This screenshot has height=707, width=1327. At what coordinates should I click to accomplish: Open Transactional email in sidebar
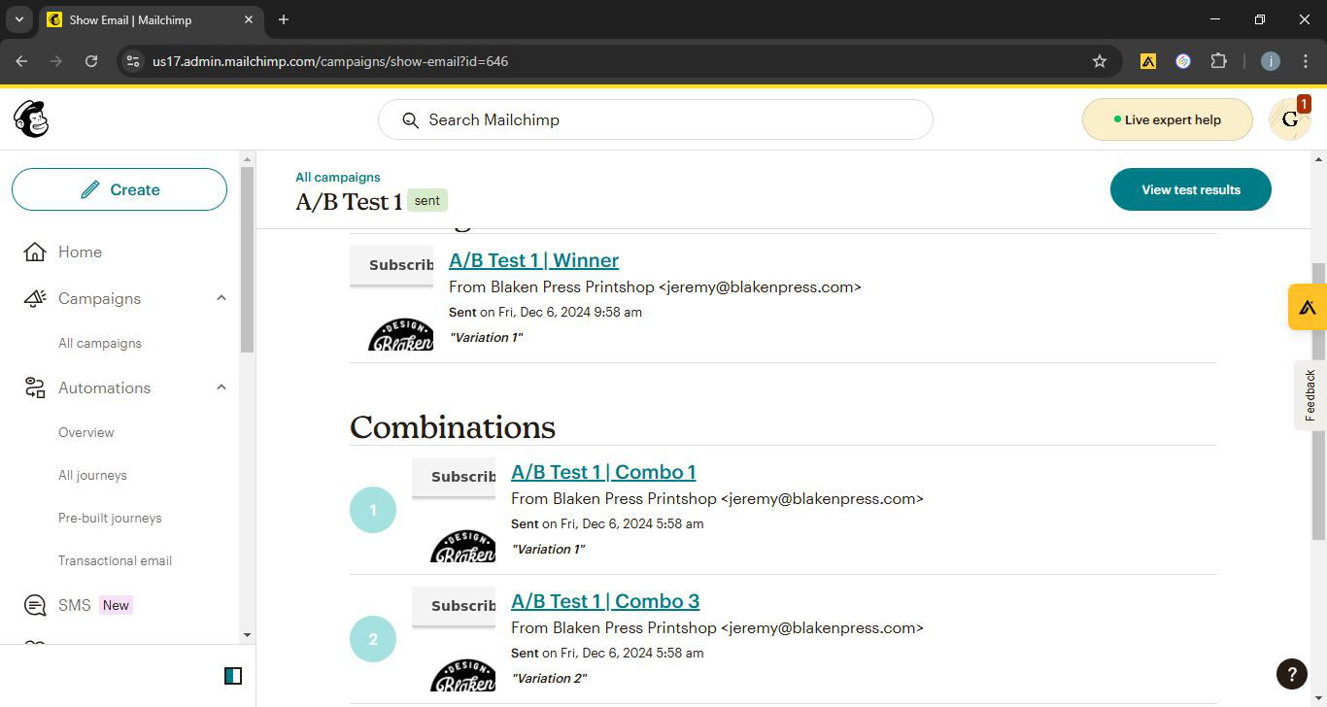pos(115,561)
